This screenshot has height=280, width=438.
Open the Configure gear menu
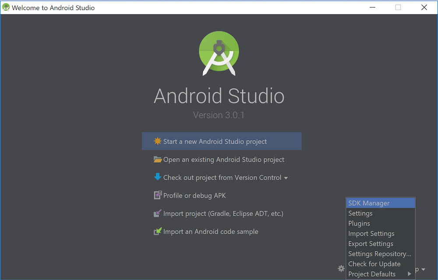(341, 268)
